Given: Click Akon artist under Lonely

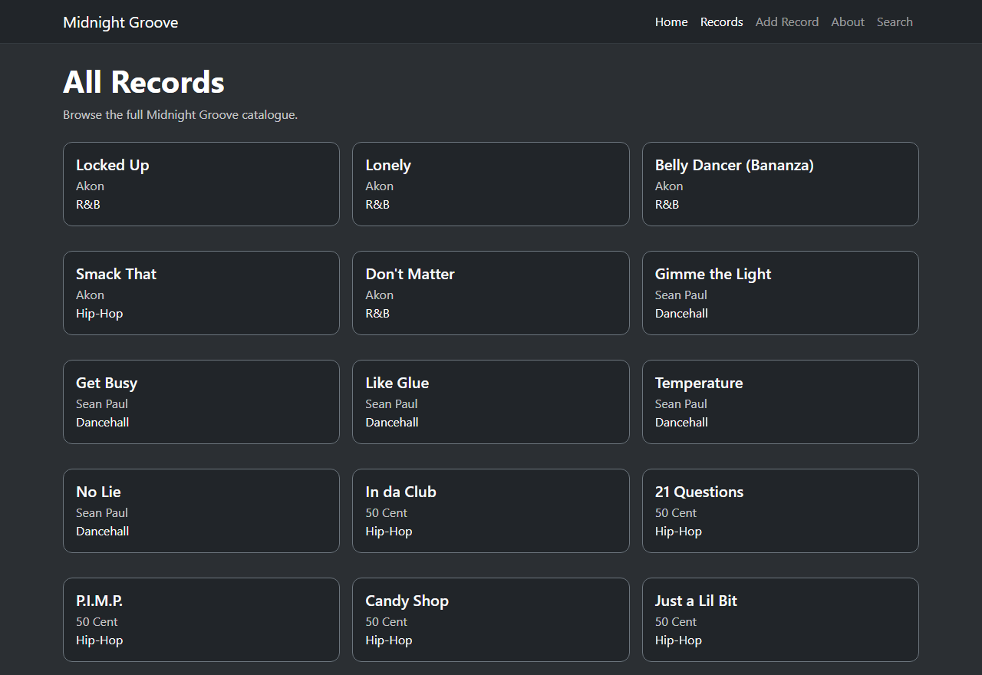Looking at the screenshot, I should (x=379, y=186).
